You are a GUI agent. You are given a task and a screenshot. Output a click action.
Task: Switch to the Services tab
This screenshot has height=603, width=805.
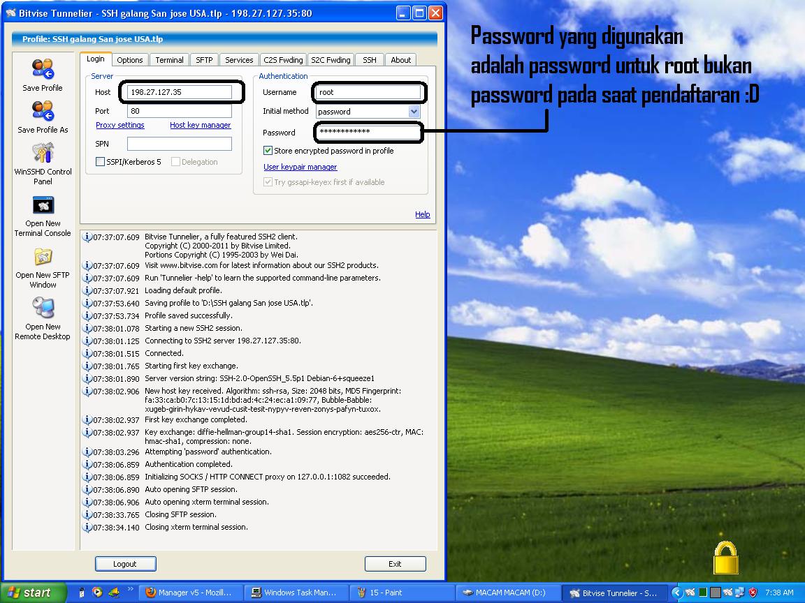[x=239, y=60]
